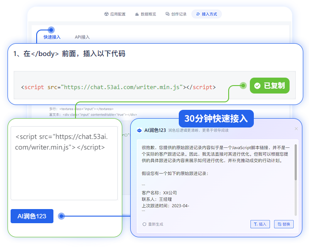Open the 创作记录 tab
This screenshot has width=309, height=247.
click(176, 14)
